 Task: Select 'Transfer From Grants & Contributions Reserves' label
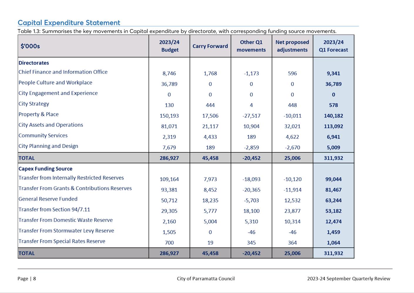pos(75,188)
